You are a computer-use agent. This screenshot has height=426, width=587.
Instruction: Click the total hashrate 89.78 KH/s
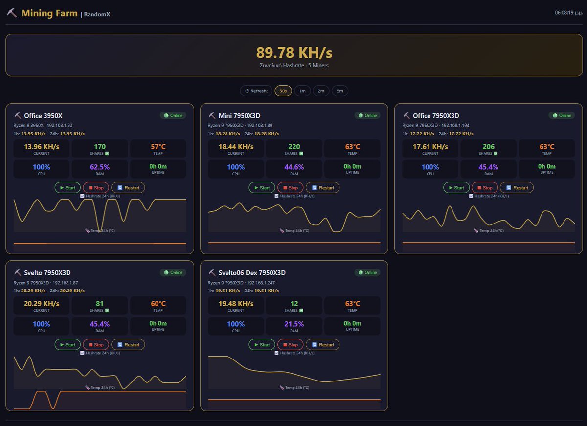294,52
